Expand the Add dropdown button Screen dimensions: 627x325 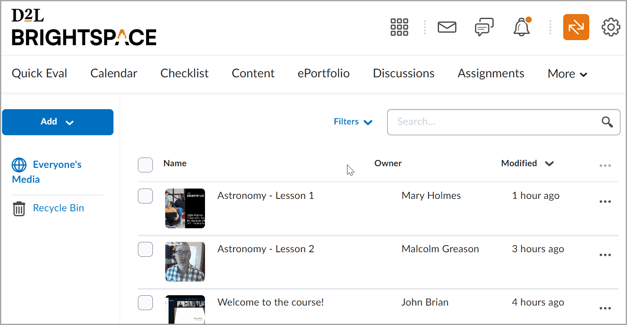coord(58,122)
